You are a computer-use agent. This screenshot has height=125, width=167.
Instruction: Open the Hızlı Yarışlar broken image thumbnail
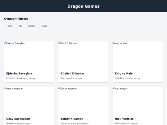[x=138, y=101]
